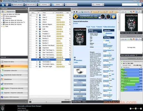Open the Colección section
143x111 pixels.
coord(14,66)
